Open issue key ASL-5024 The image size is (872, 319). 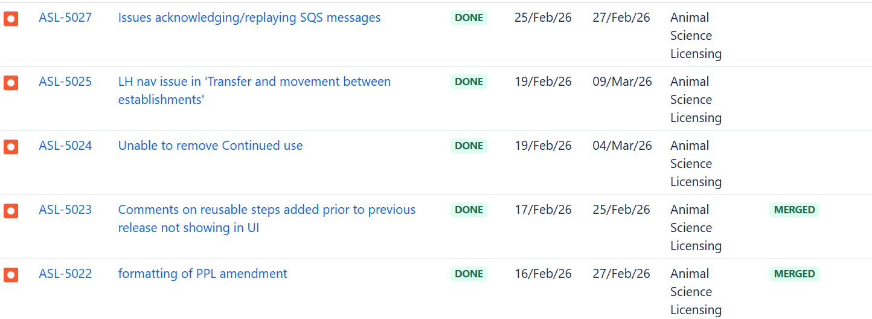tap(65, 146)
